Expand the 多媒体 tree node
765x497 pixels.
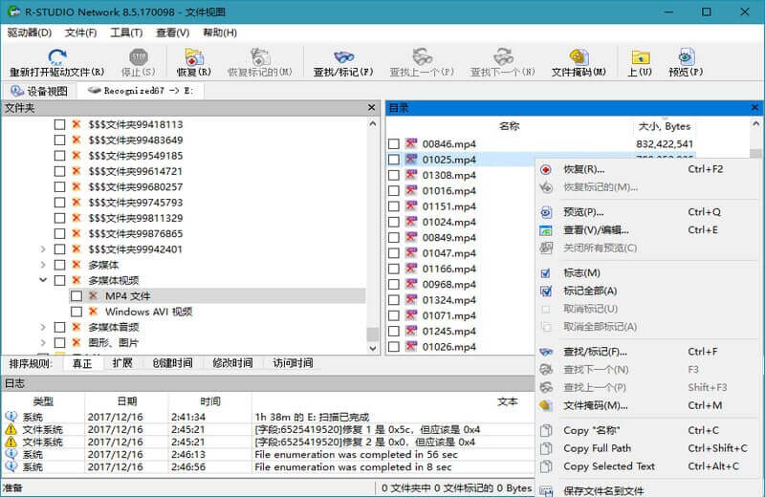coord(43,265)
